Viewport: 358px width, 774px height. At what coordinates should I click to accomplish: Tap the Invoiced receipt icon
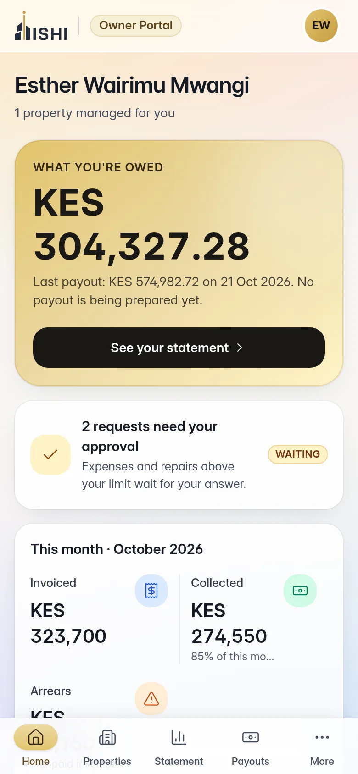151,591
